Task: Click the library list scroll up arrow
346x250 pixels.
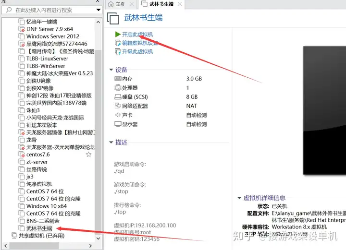Action: click(x=98, y=22)
